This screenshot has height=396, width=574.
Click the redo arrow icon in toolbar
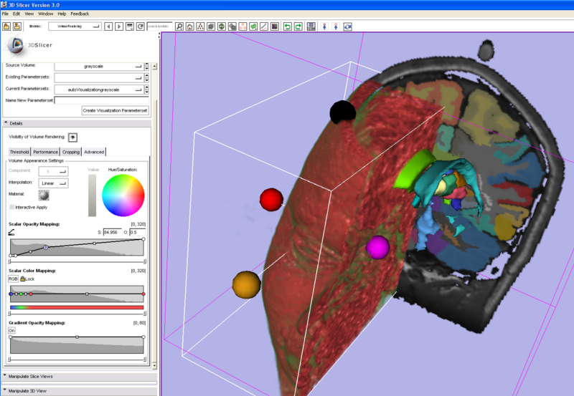[298, 26]
